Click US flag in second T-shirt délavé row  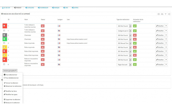[59, 31]
